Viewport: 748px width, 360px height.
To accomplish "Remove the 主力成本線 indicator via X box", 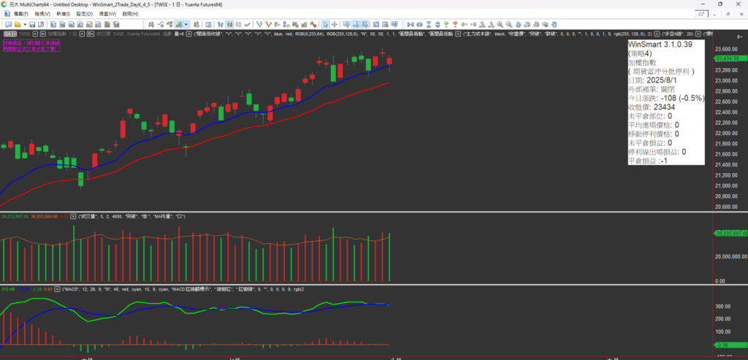I will point(458,34).
